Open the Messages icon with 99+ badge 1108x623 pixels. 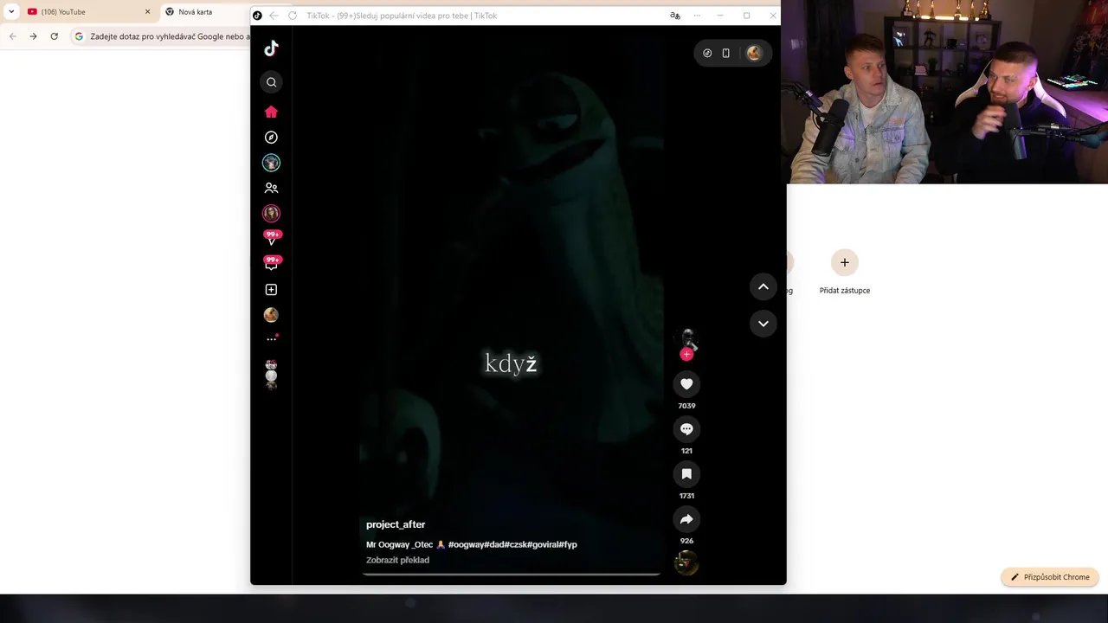(x=272, y=263)
